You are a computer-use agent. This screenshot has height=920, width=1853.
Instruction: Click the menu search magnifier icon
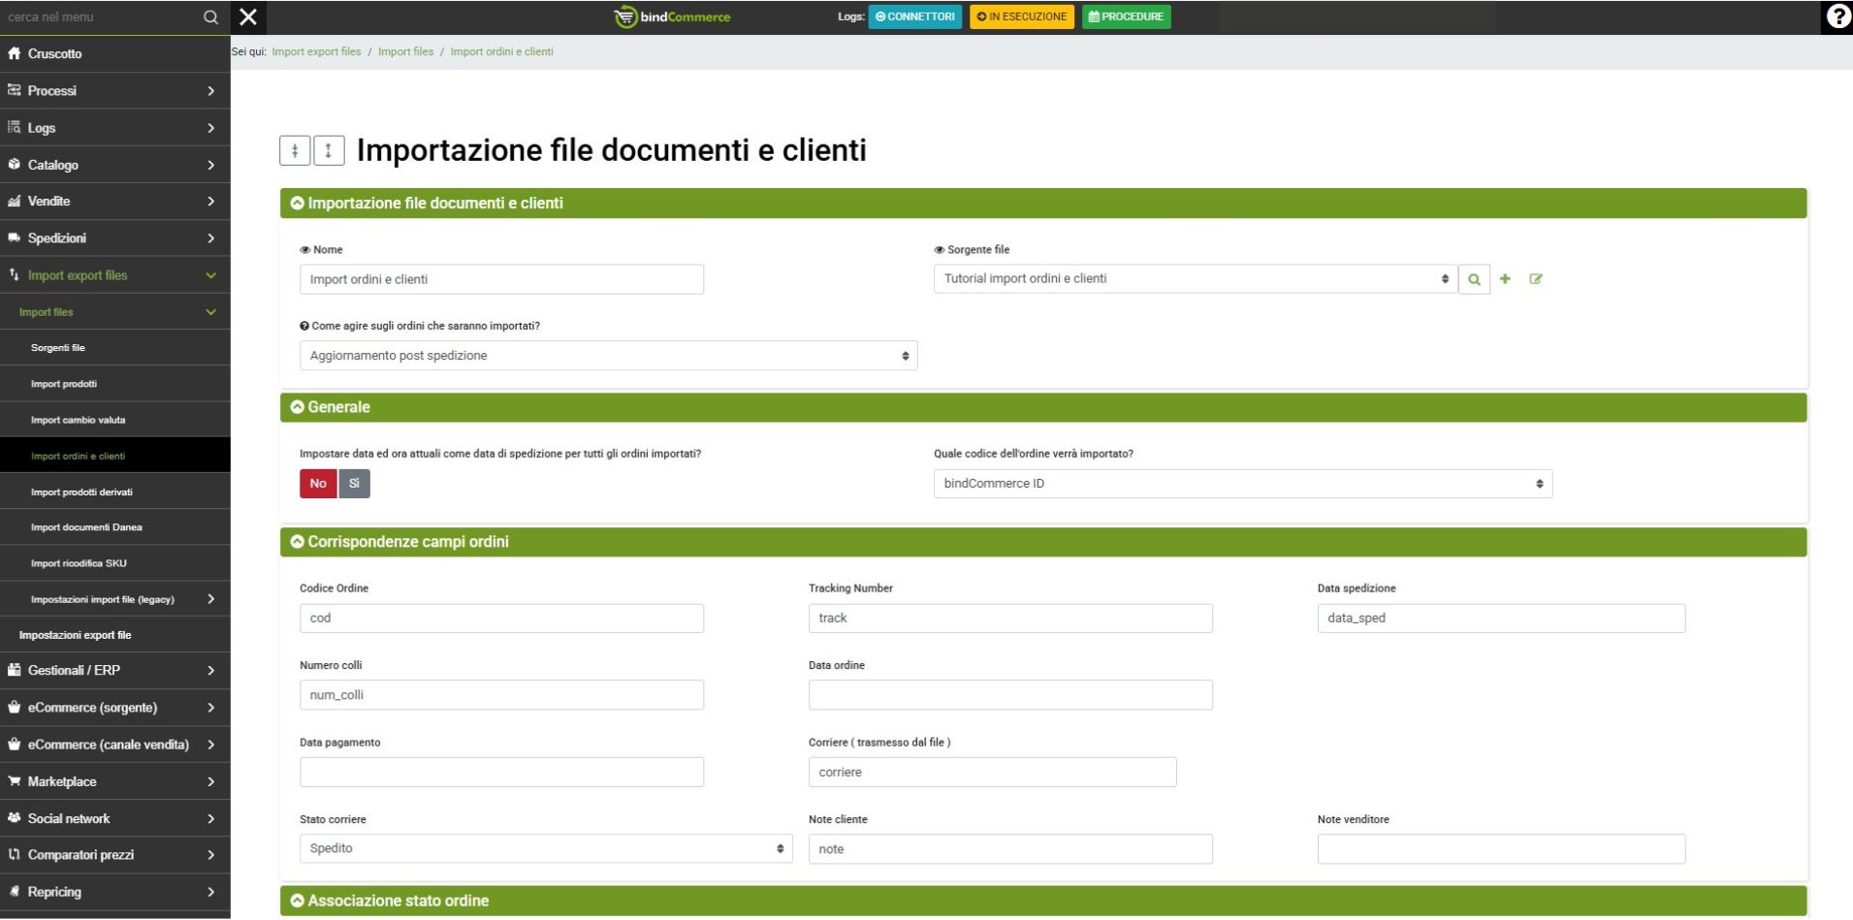point(210,17)
